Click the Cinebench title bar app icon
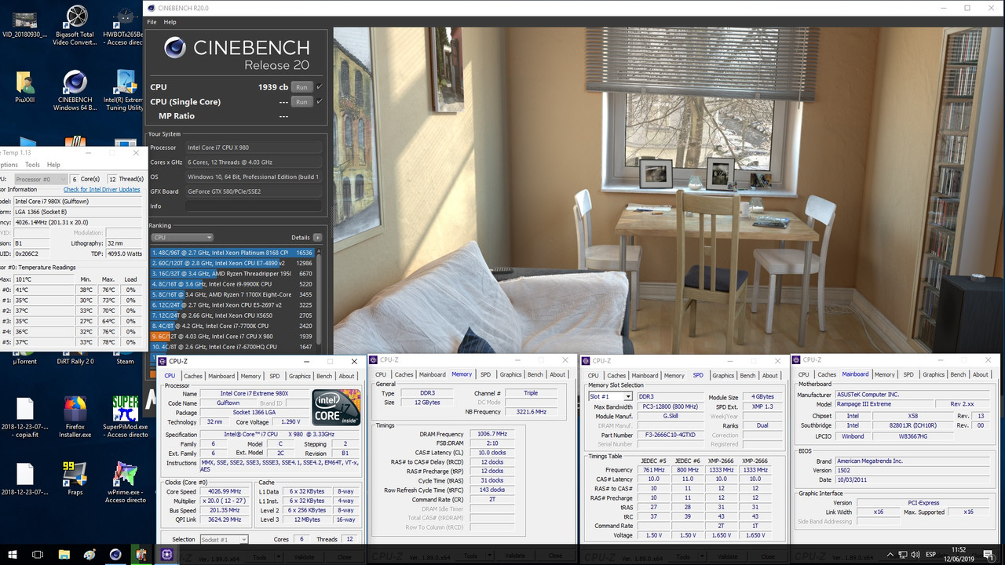The image size is (1005, 565). (151, 8)
